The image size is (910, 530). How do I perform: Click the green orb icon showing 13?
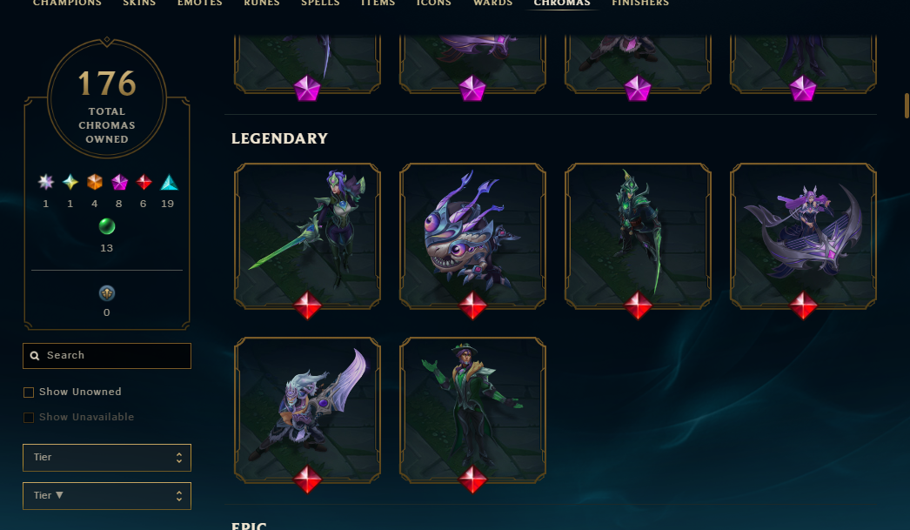click(x=107, y=226)
